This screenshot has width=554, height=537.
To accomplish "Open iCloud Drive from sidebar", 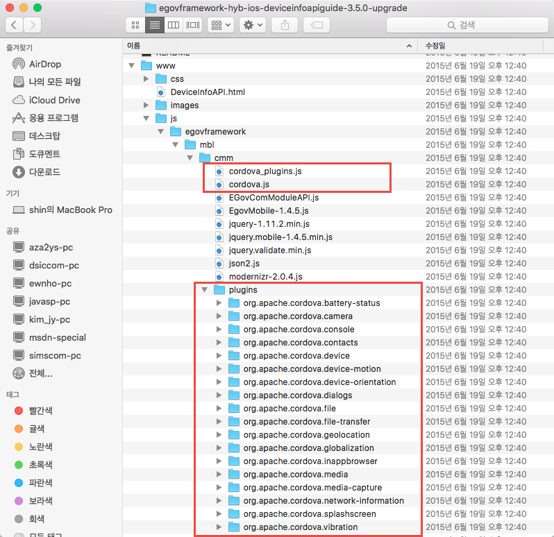I will 54,100.
